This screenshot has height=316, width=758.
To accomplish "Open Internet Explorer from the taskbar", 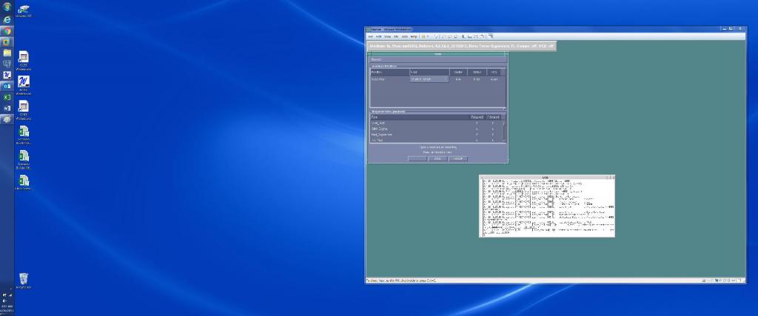I will click(x=7, y=20).
